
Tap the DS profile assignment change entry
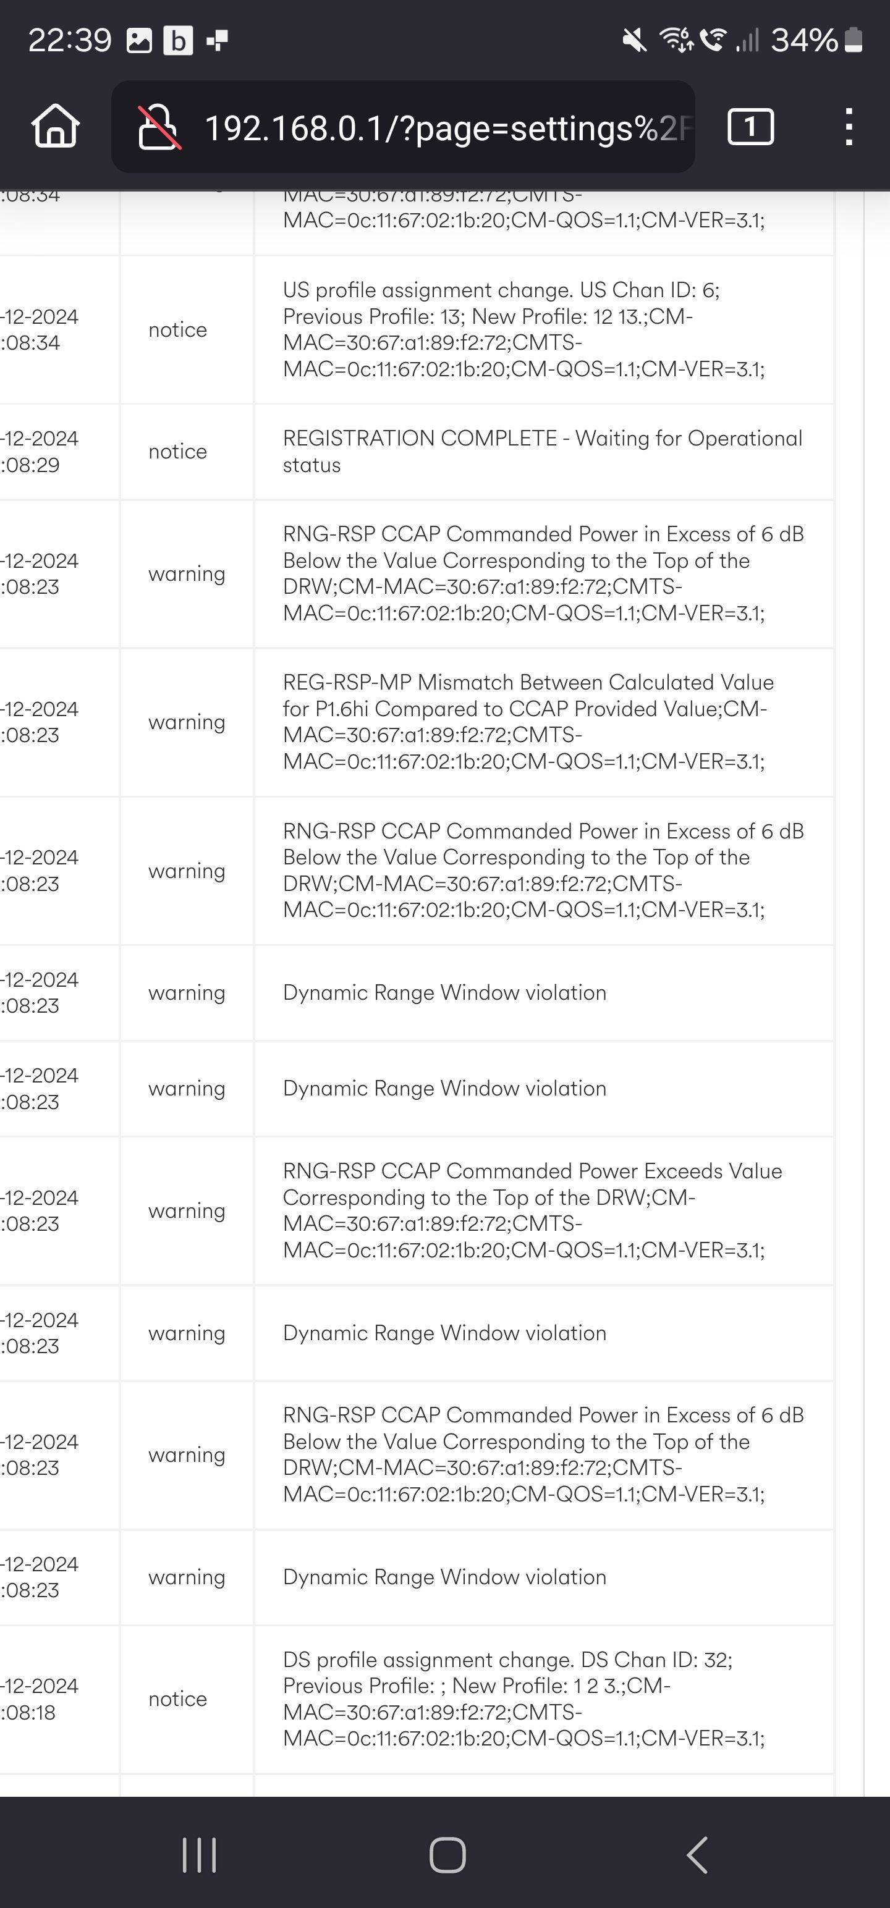524,1699
